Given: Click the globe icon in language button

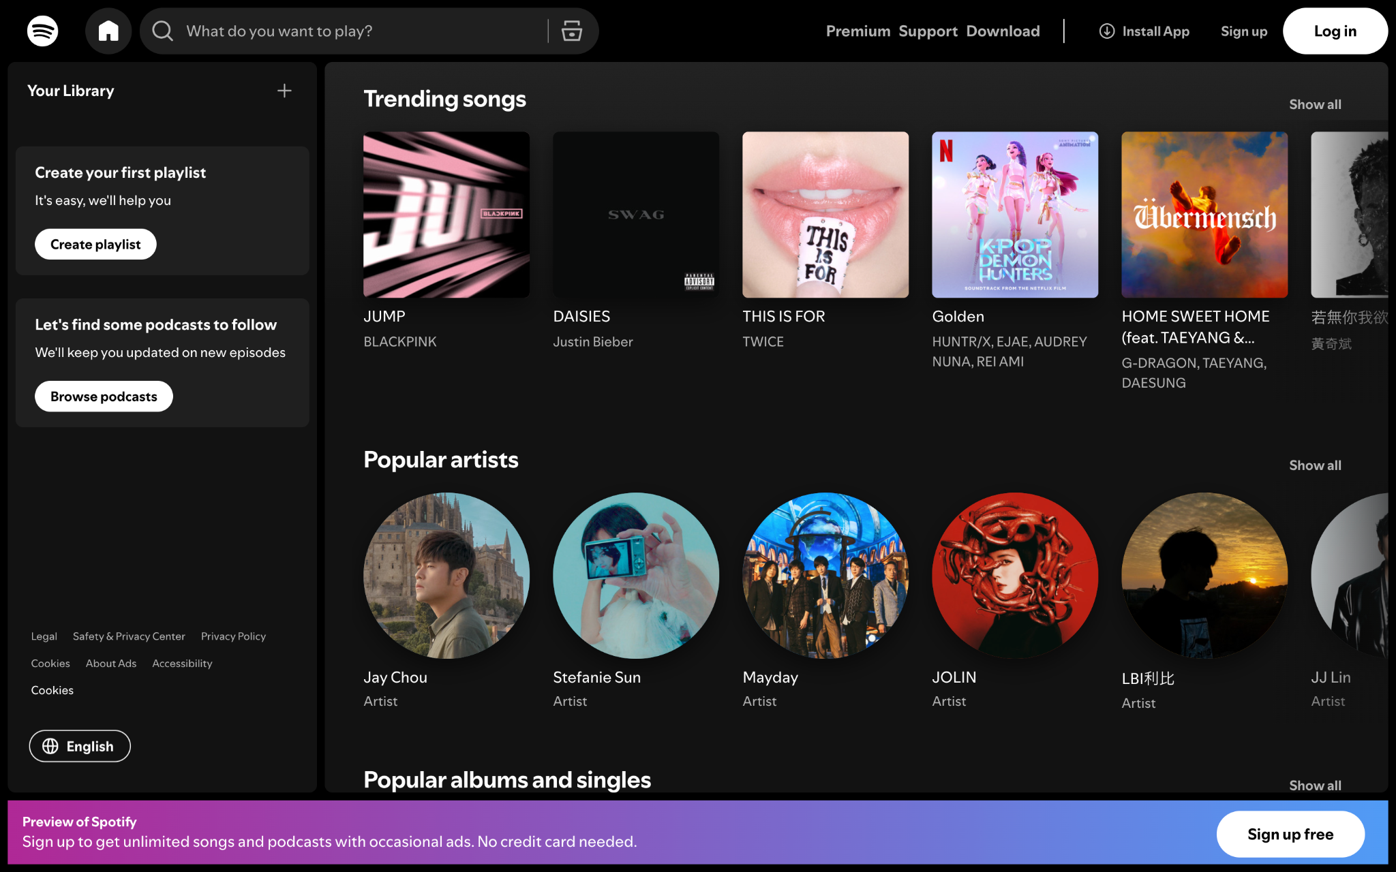Looking at the screenshot, I should 50,746.
